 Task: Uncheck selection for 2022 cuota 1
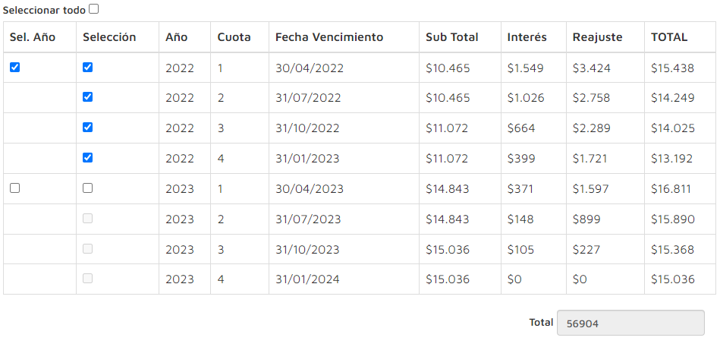(x=88, y=68)
